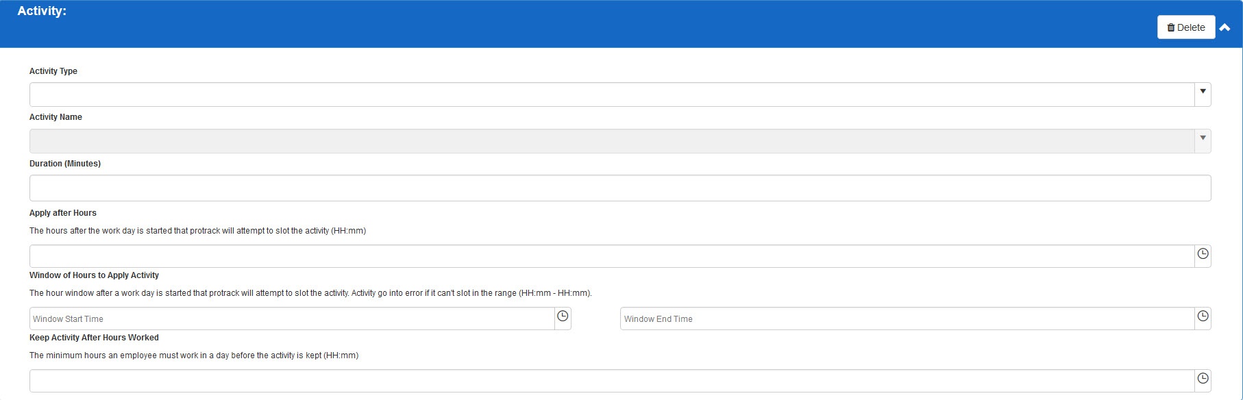Collapse the Activity panel with the chevron
The image size is (1243, 400).
coord(1224,27)
